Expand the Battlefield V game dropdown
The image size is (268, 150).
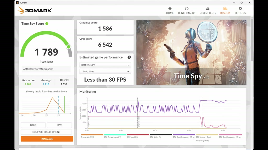click(105, 65)
